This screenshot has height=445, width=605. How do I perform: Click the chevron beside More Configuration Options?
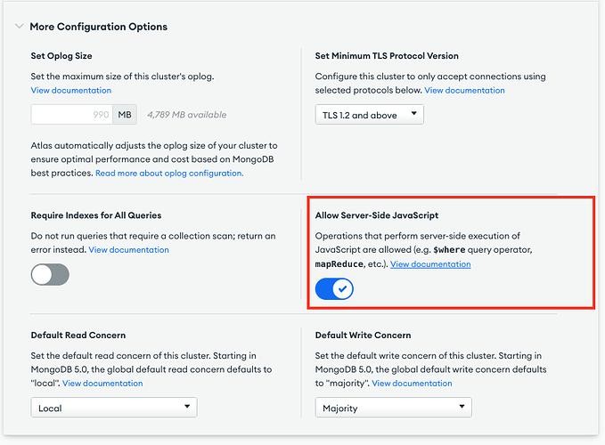20,27
